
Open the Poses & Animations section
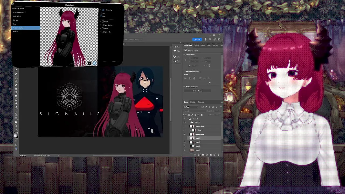(19, 12)
